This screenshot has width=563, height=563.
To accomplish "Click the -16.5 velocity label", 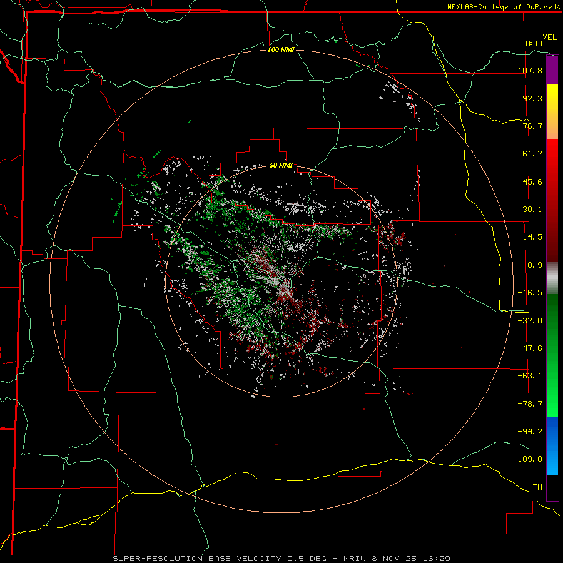I will [530, 293].
